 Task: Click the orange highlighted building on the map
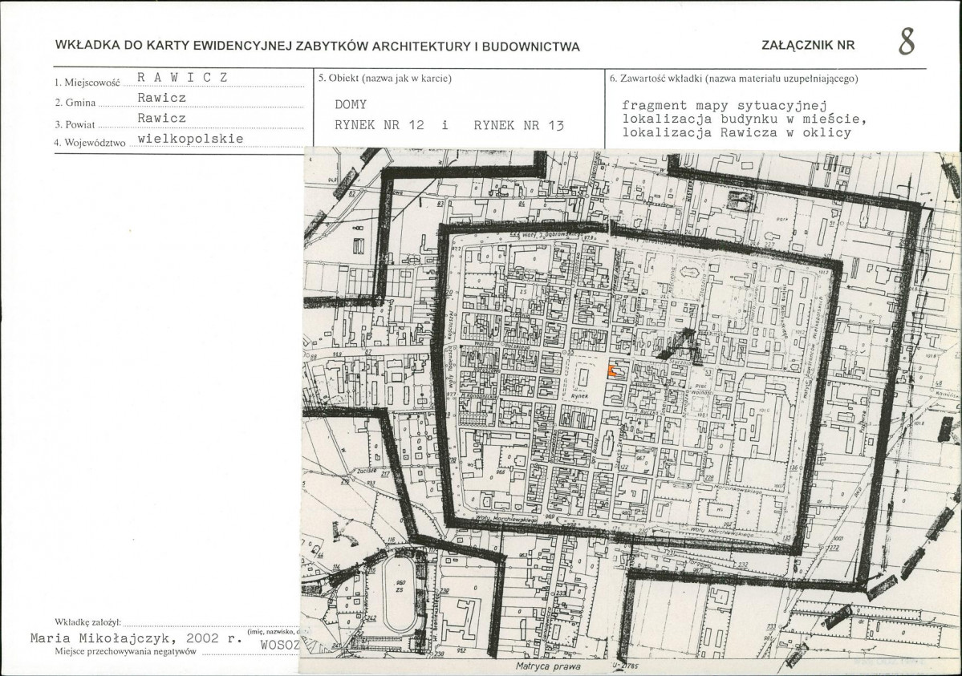[x=611, y=370]
